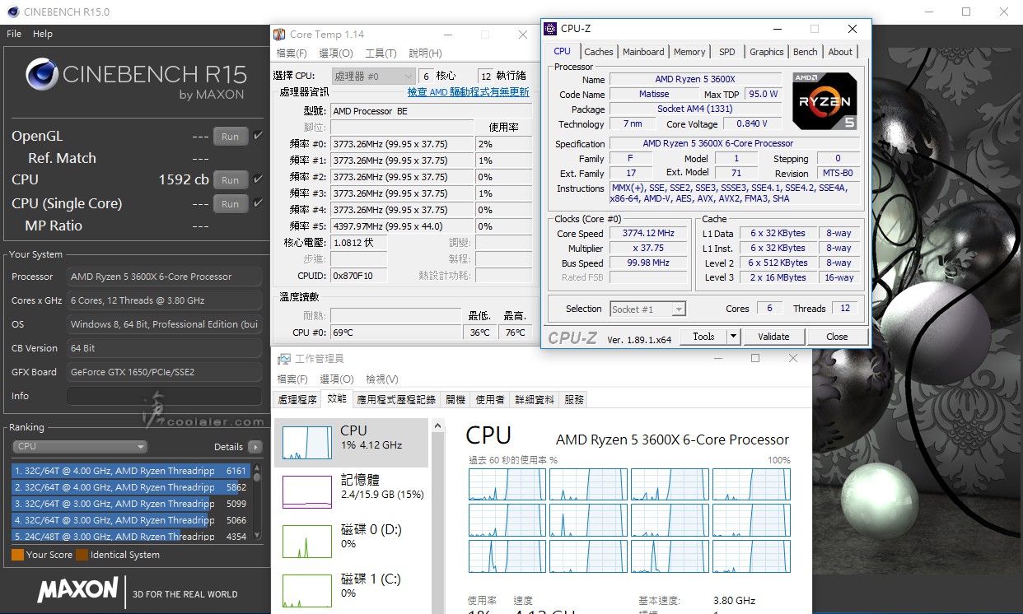Click the Ryzen 5 logo in CPU-Z
This screenshot has width=1023, height=614.
pos(825,101)
